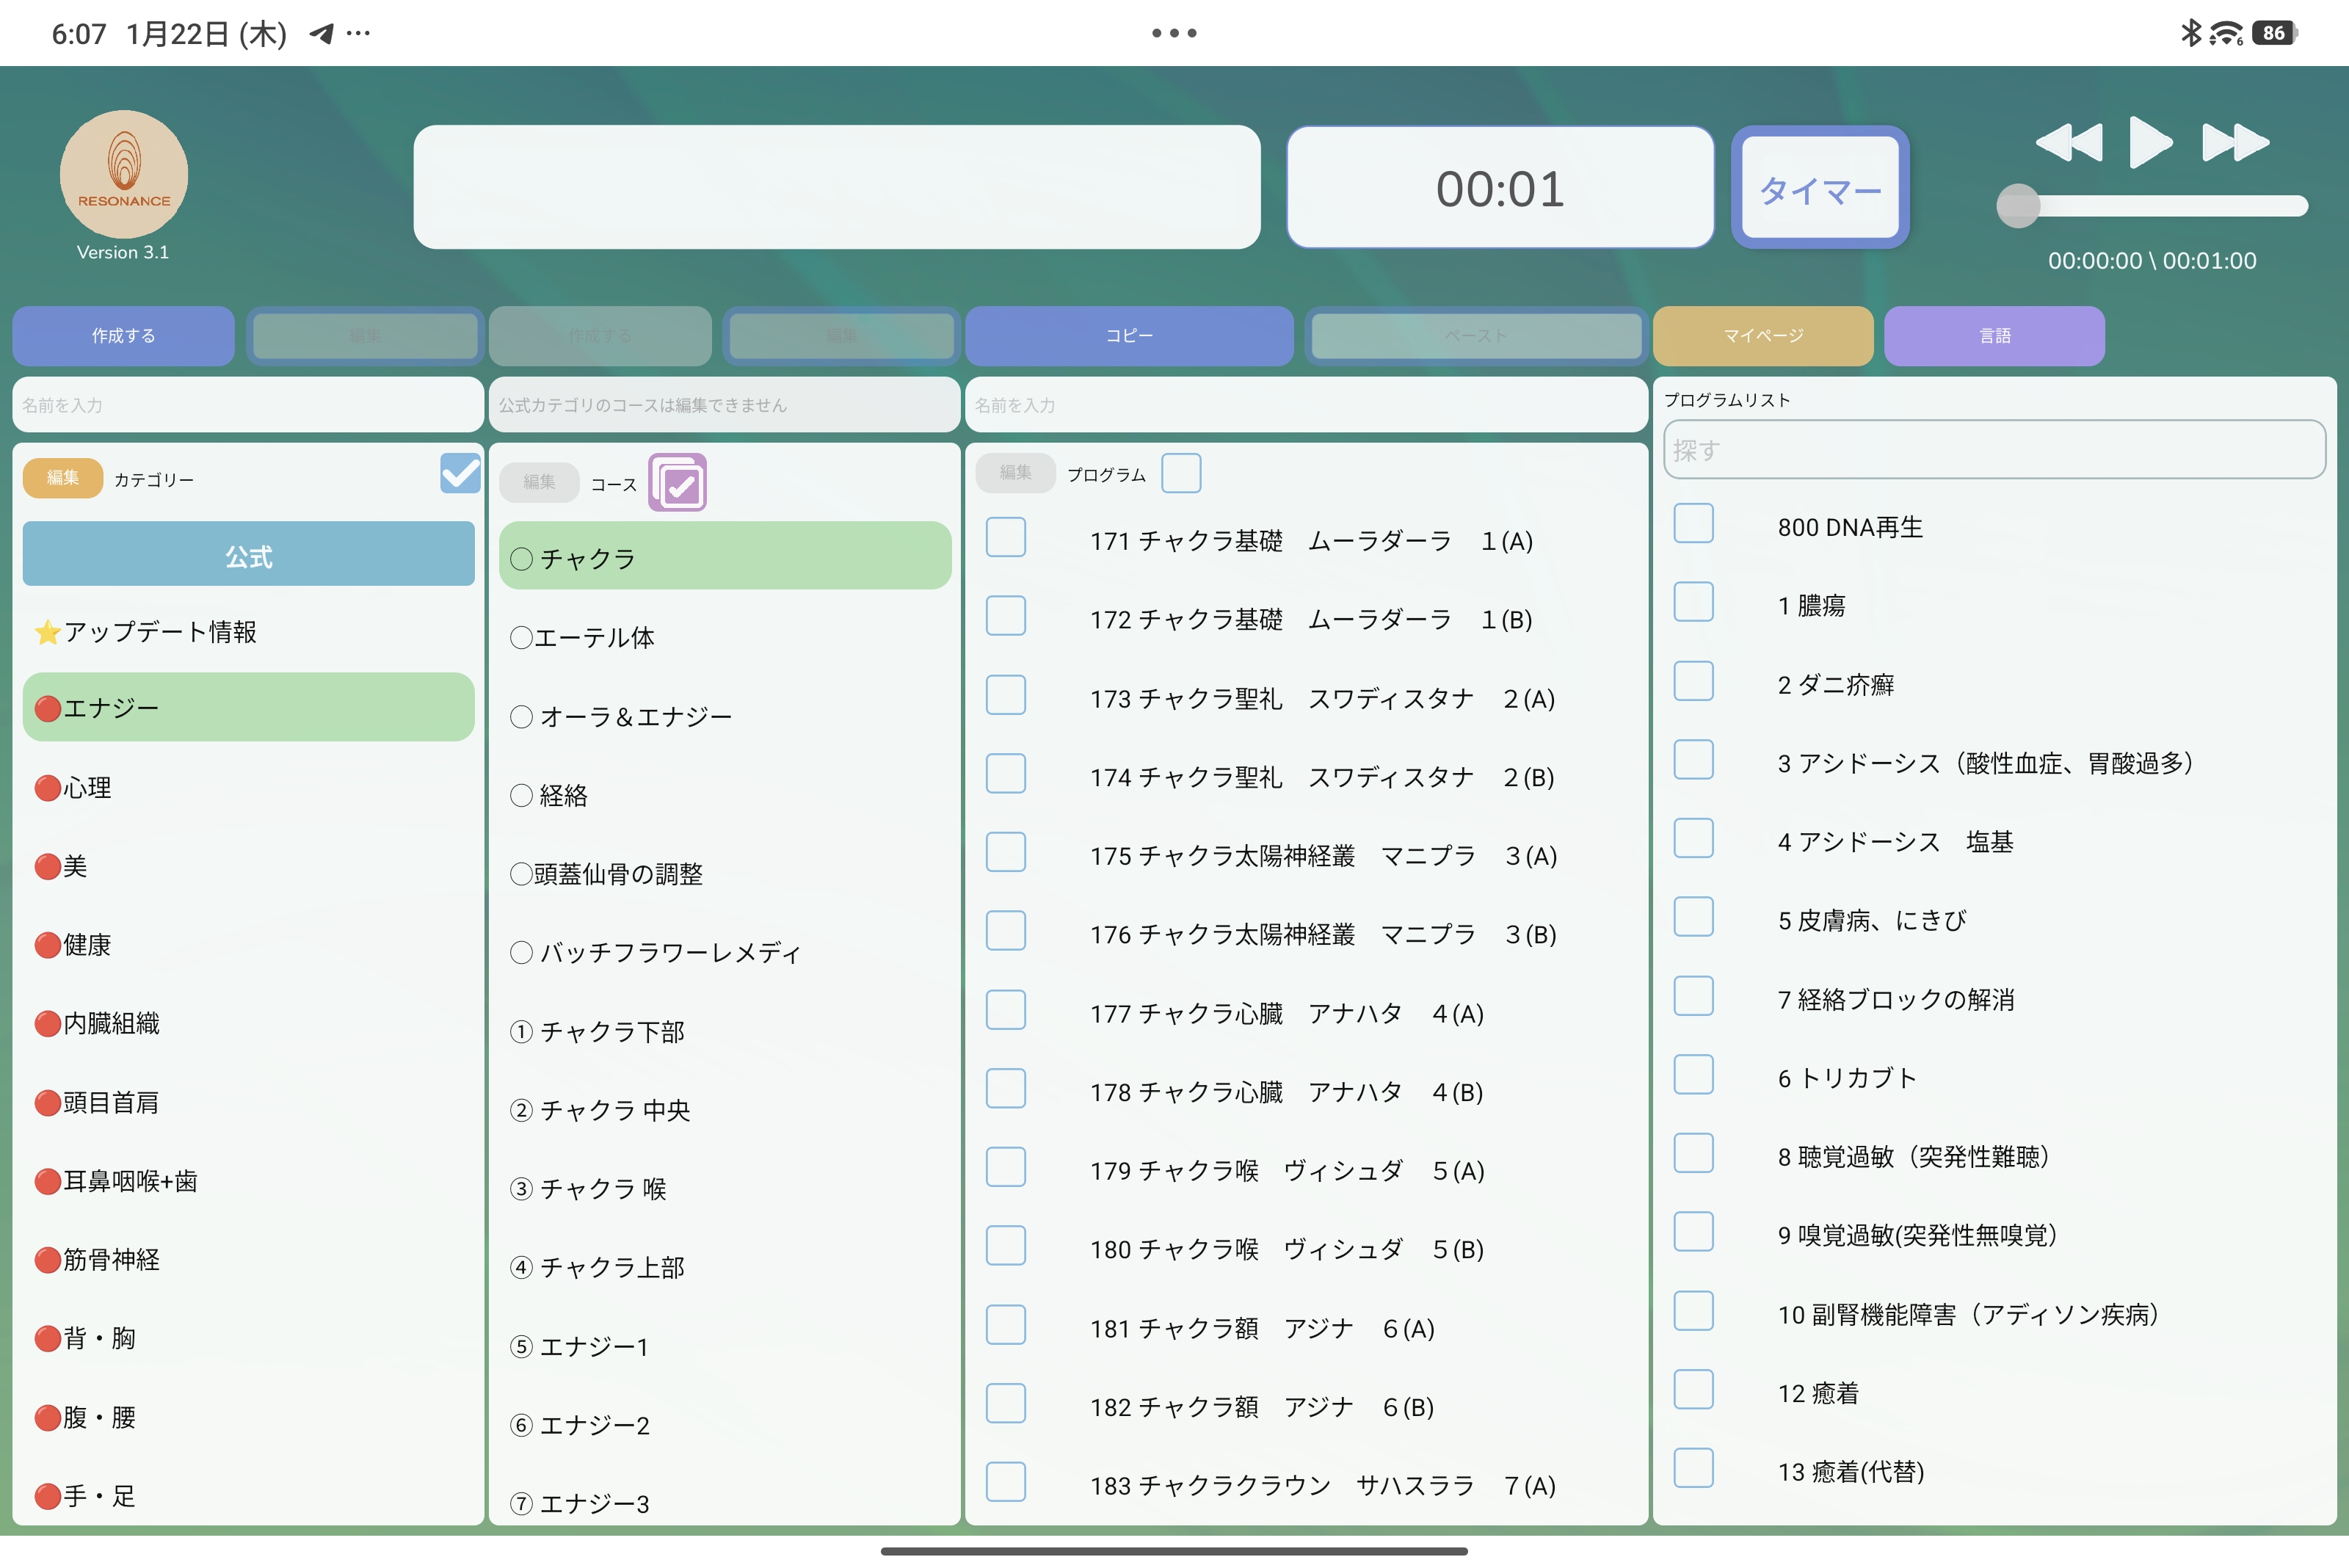Click the program 名前を入力 name field

(x=1306, y=405)
